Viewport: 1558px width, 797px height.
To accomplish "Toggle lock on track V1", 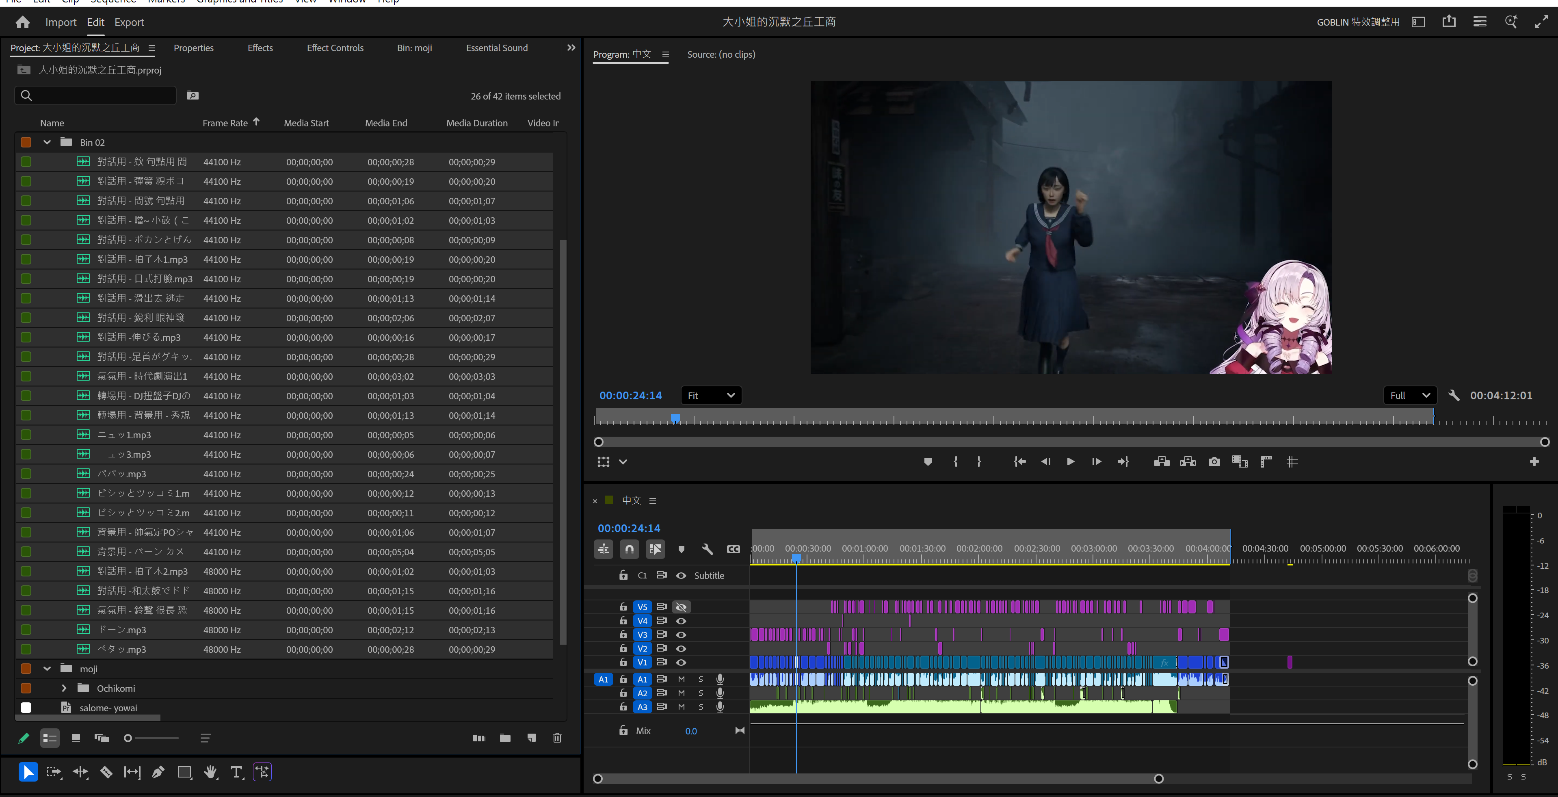I will 623,662.
